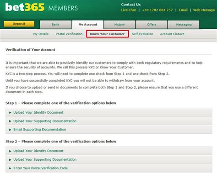Open the Account Closure sub-tab

pos(172,34)
